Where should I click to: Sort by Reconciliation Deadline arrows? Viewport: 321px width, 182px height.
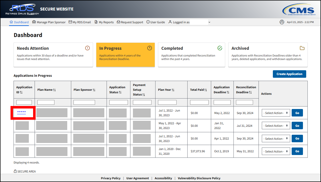[250, 92]
